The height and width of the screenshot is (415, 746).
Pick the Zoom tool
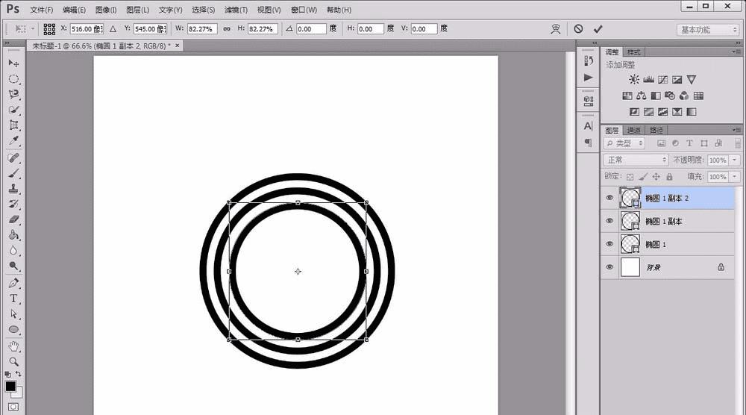click(13, 362)
